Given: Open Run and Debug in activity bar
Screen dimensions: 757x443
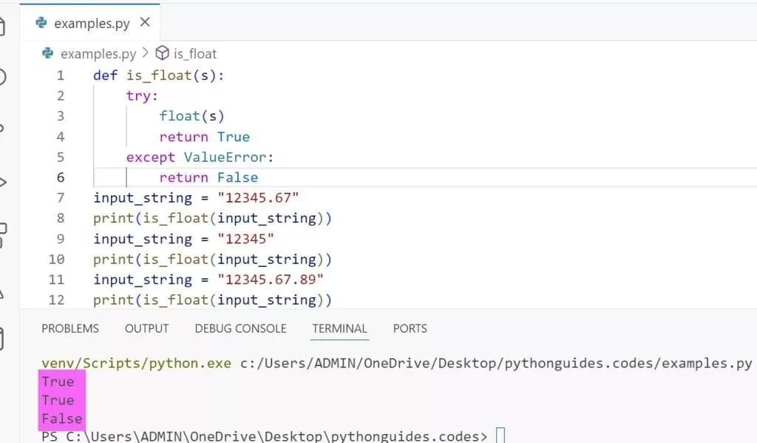Looking at the screenshot, I should pos(2,181).
